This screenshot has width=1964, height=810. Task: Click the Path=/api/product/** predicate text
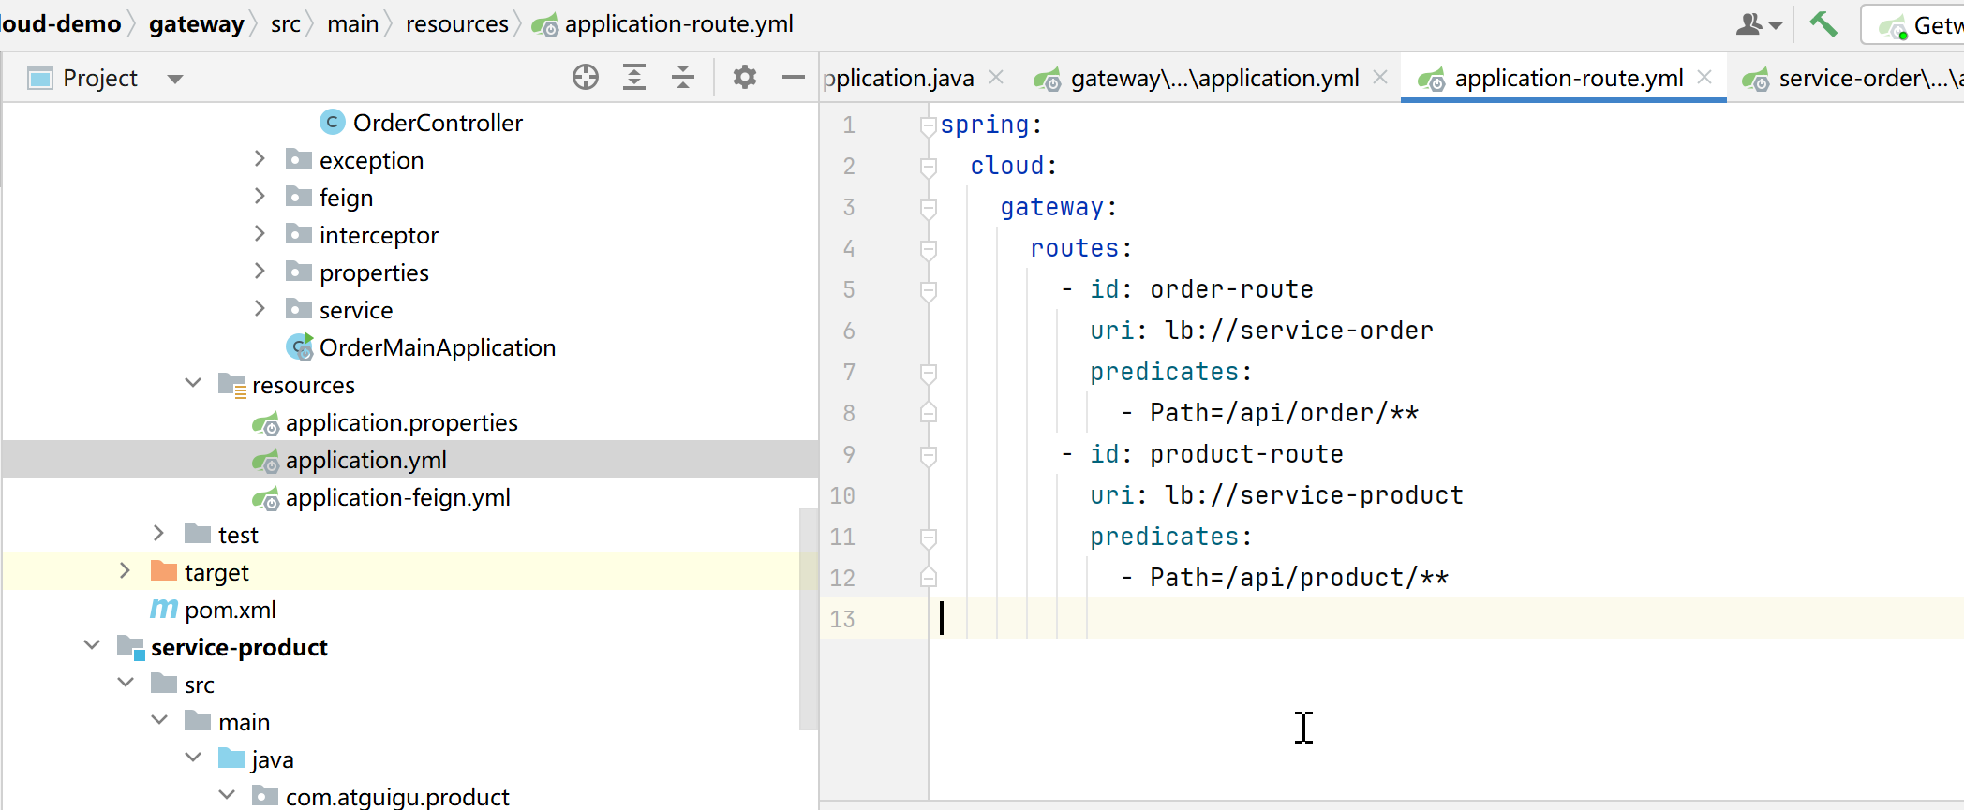click(x=1299, y=578)
